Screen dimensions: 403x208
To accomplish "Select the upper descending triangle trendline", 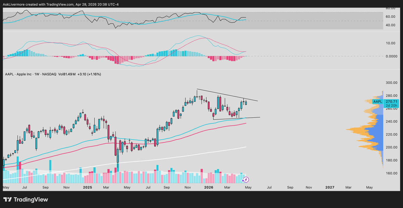I will 227,95.
